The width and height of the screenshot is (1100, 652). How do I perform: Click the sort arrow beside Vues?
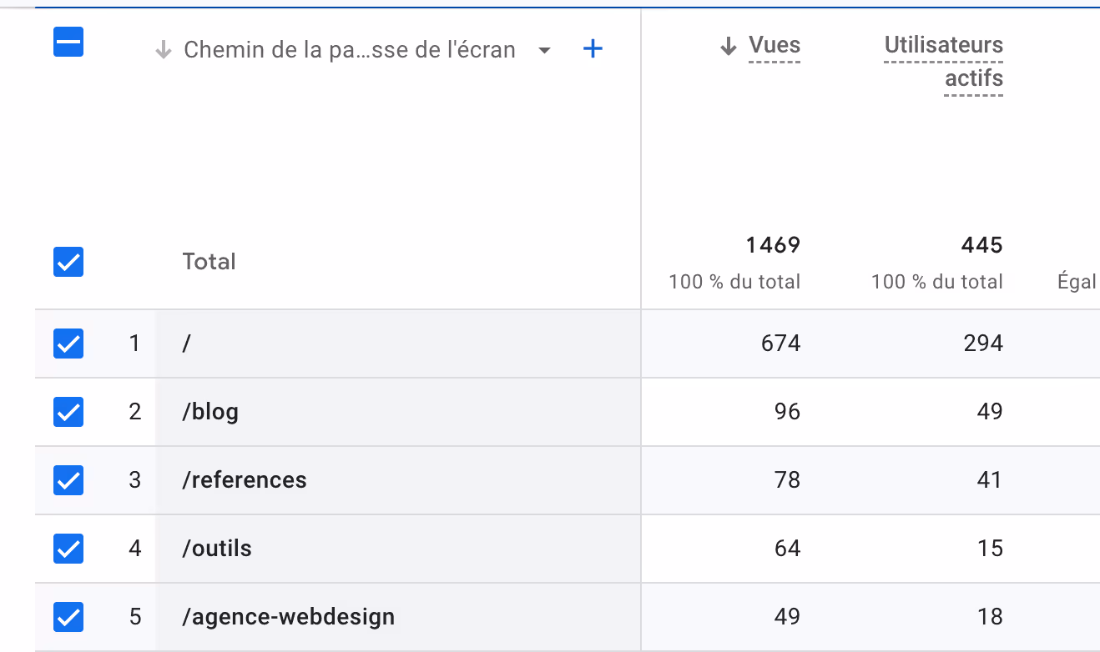(729, 46)
